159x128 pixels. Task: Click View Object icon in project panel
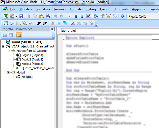coord(11,35)
